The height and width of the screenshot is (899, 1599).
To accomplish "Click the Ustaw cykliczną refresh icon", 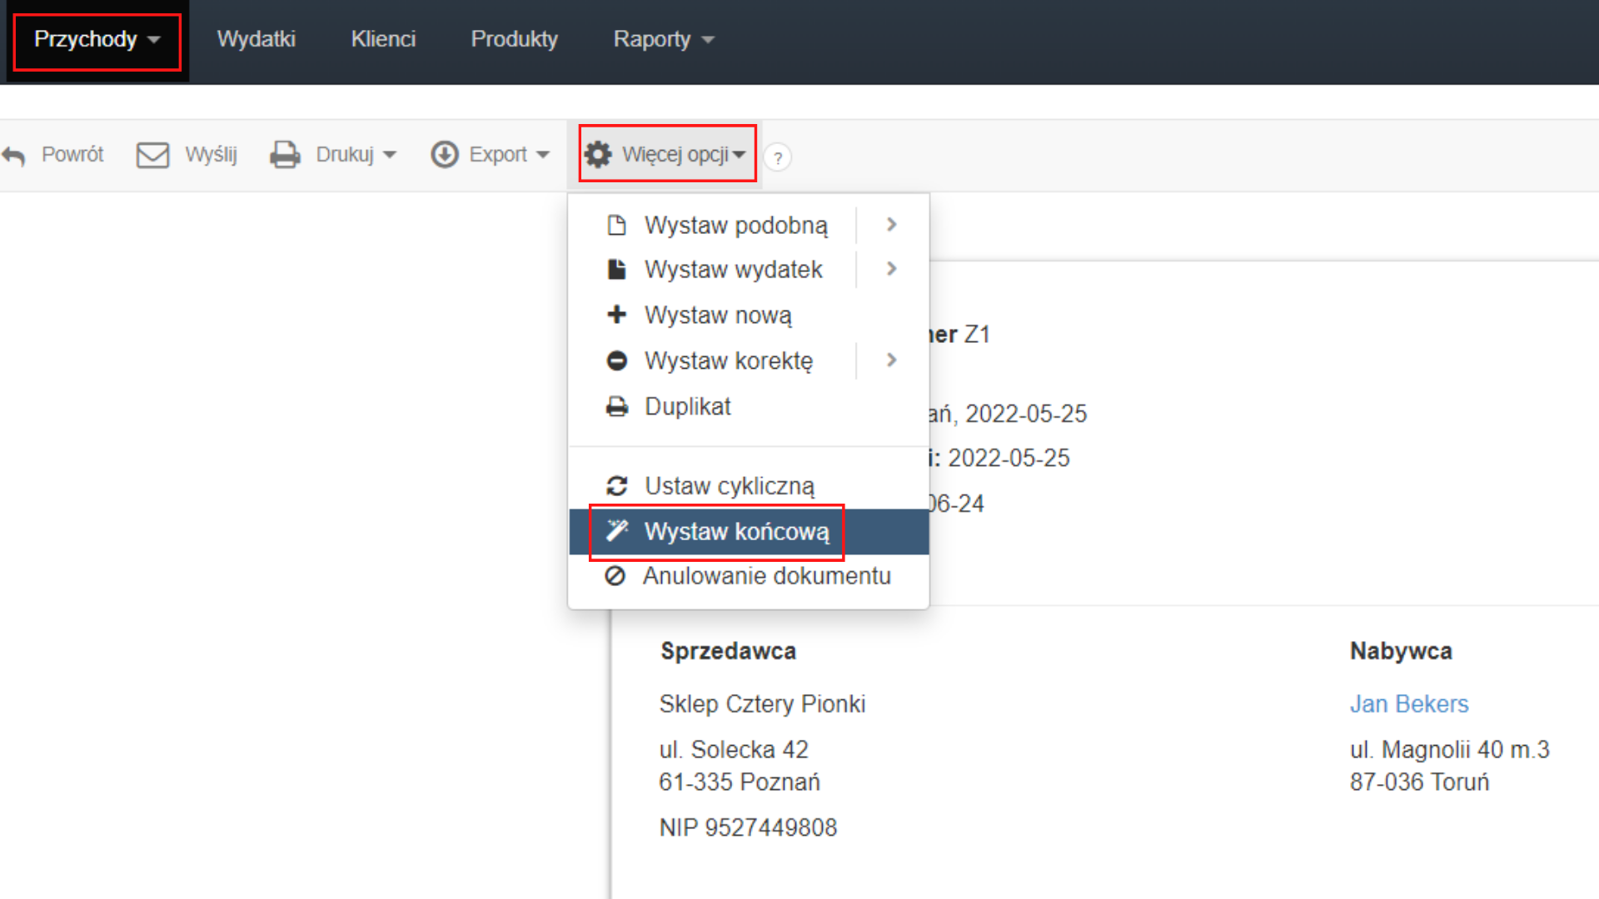I will [616, 486].
